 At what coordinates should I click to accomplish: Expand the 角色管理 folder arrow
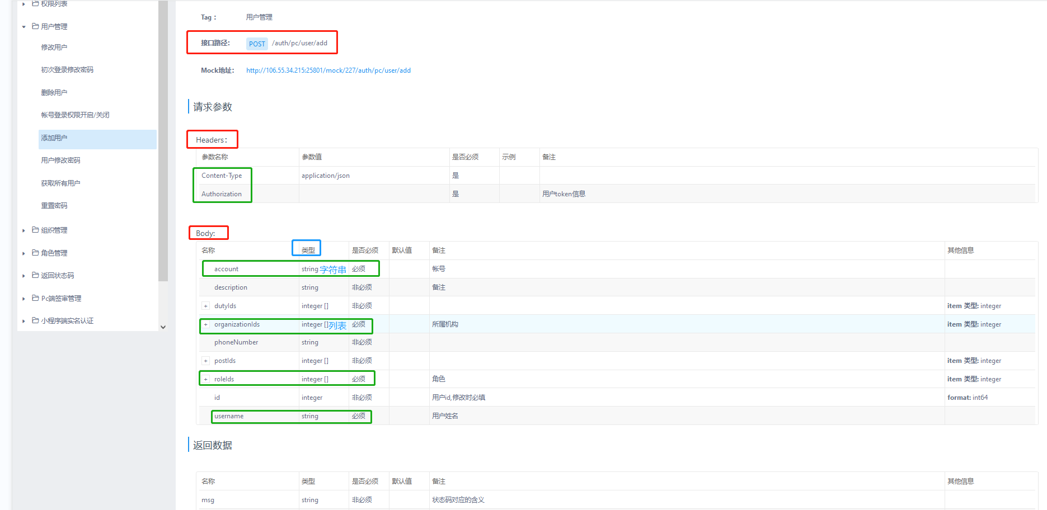tap(24, 253)
